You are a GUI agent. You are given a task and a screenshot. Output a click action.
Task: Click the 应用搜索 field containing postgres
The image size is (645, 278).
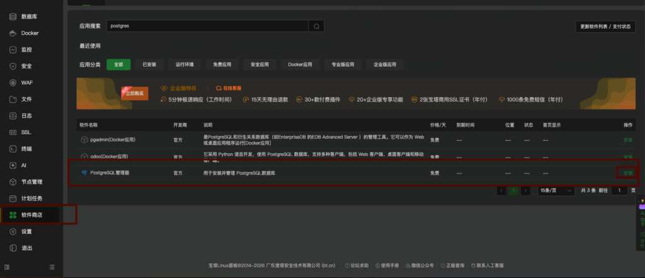click(207, 26)
